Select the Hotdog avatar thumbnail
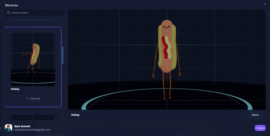 pyautogui.click(x=33, y=59)
